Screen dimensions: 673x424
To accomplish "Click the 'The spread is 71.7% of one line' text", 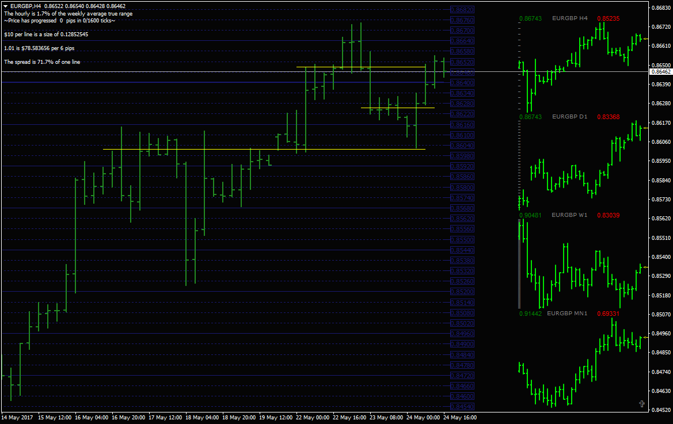I will pos(42,62).
